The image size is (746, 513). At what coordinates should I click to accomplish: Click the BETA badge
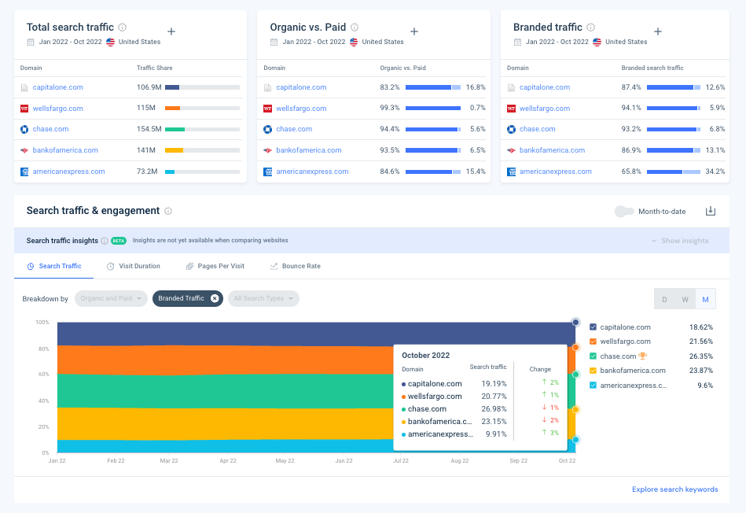click(119, 241)
